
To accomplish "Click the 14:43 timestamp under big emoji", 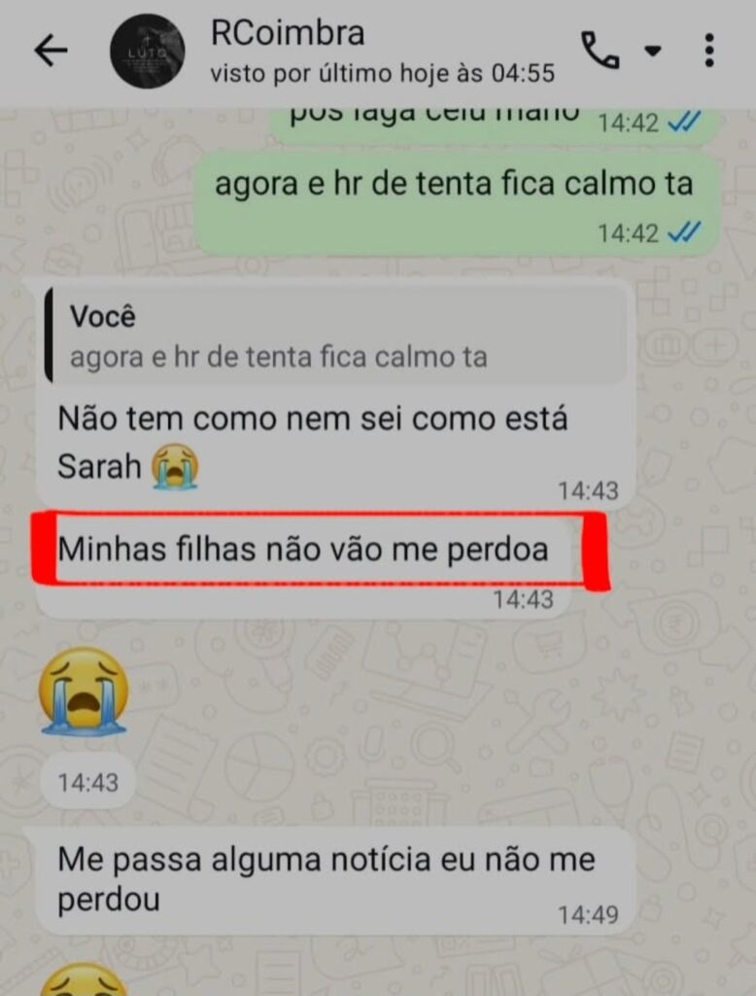I will (x=88, y=783).
